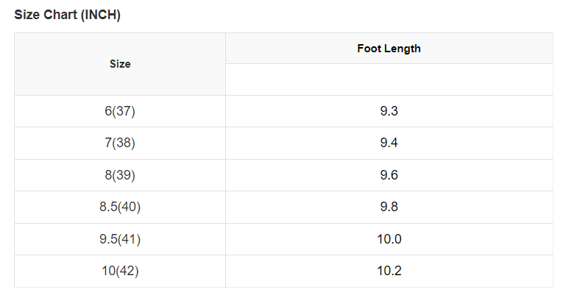Select the 8.5(40) size cell
The width and height of the screenshot is (566, 298).
click(x=120, y=207)
